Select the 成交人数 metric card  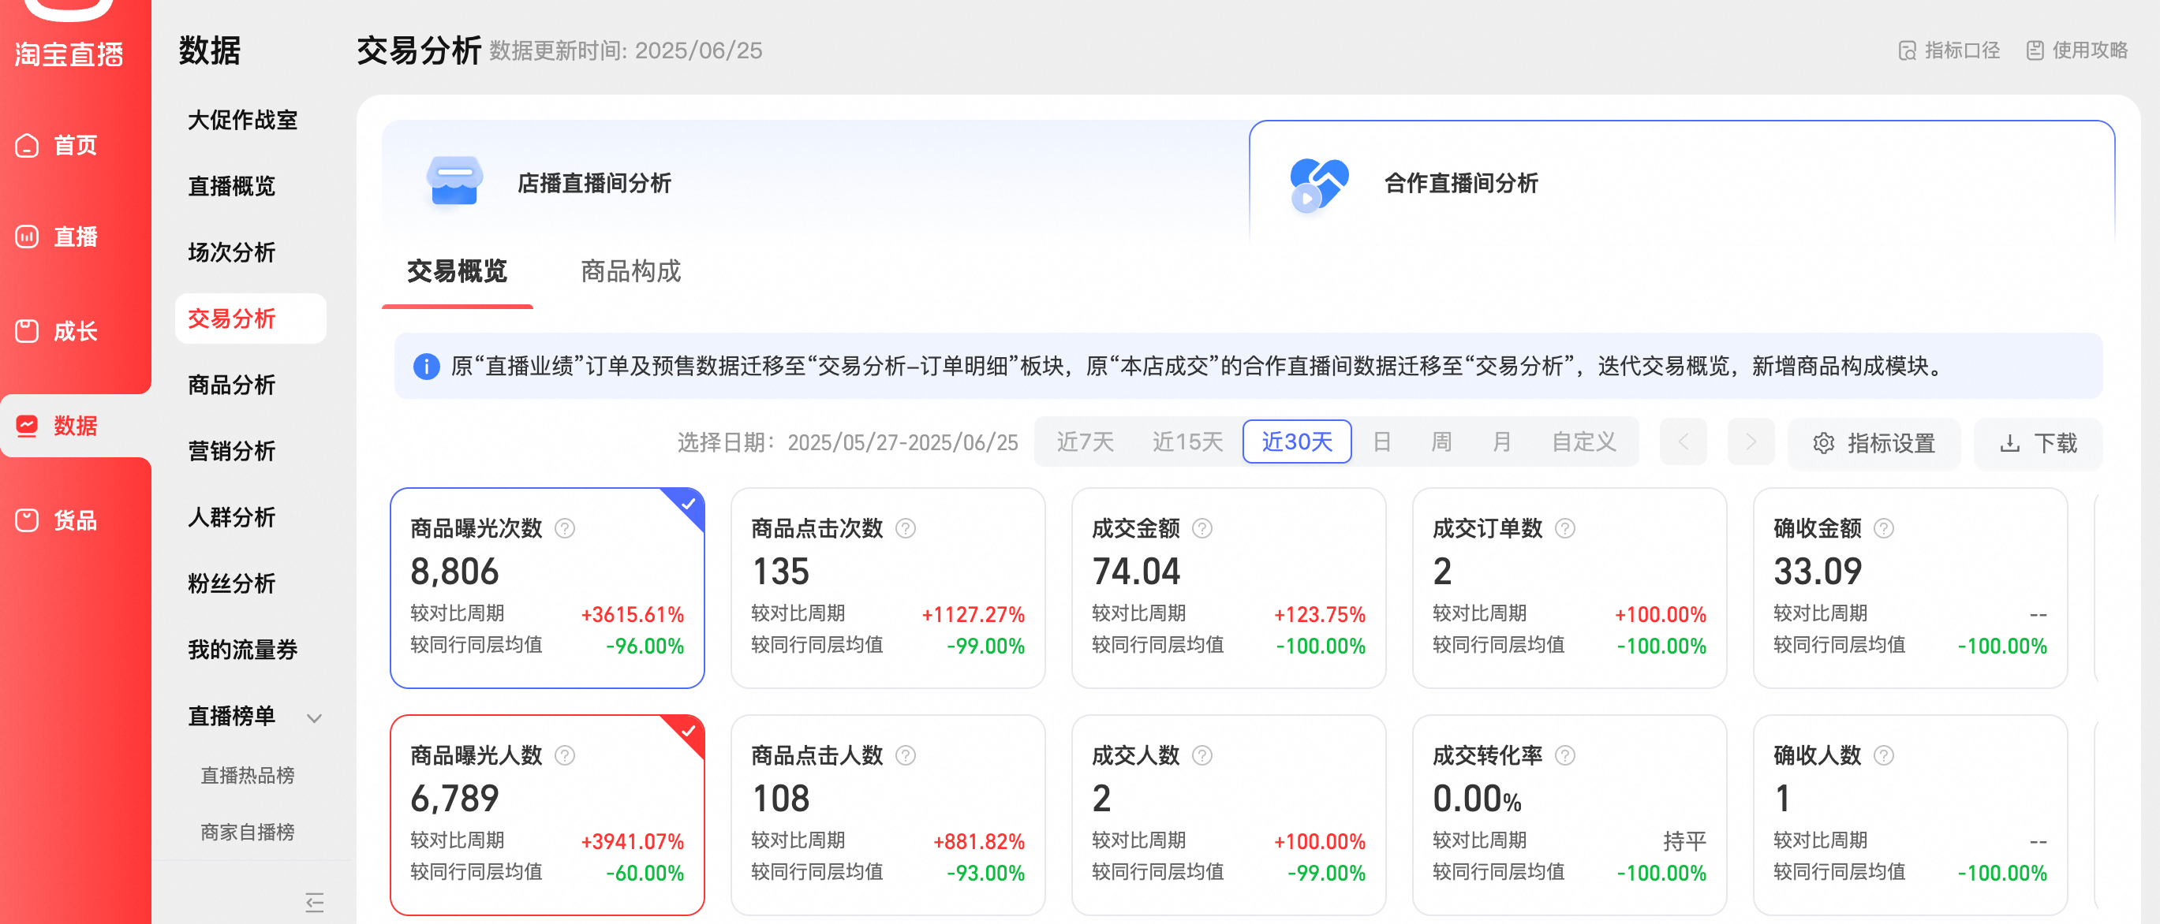(1228, 815)
